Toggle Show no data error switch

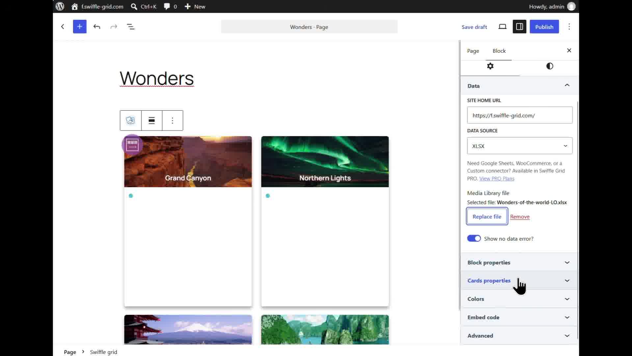tap(474, 238)
